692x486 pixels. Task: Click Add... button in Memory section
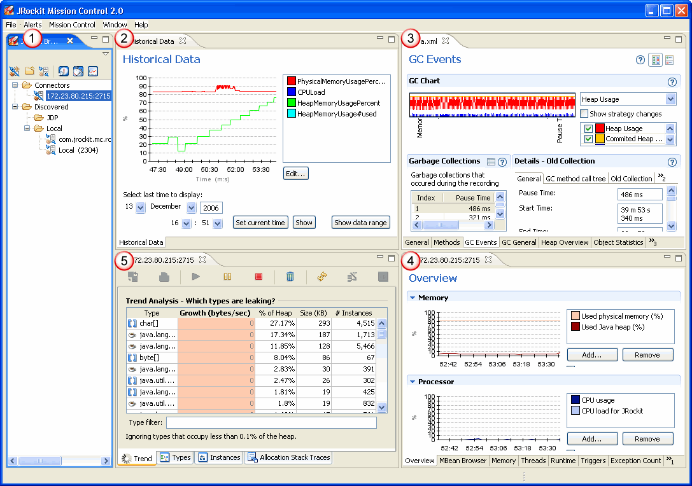[592, 355]
